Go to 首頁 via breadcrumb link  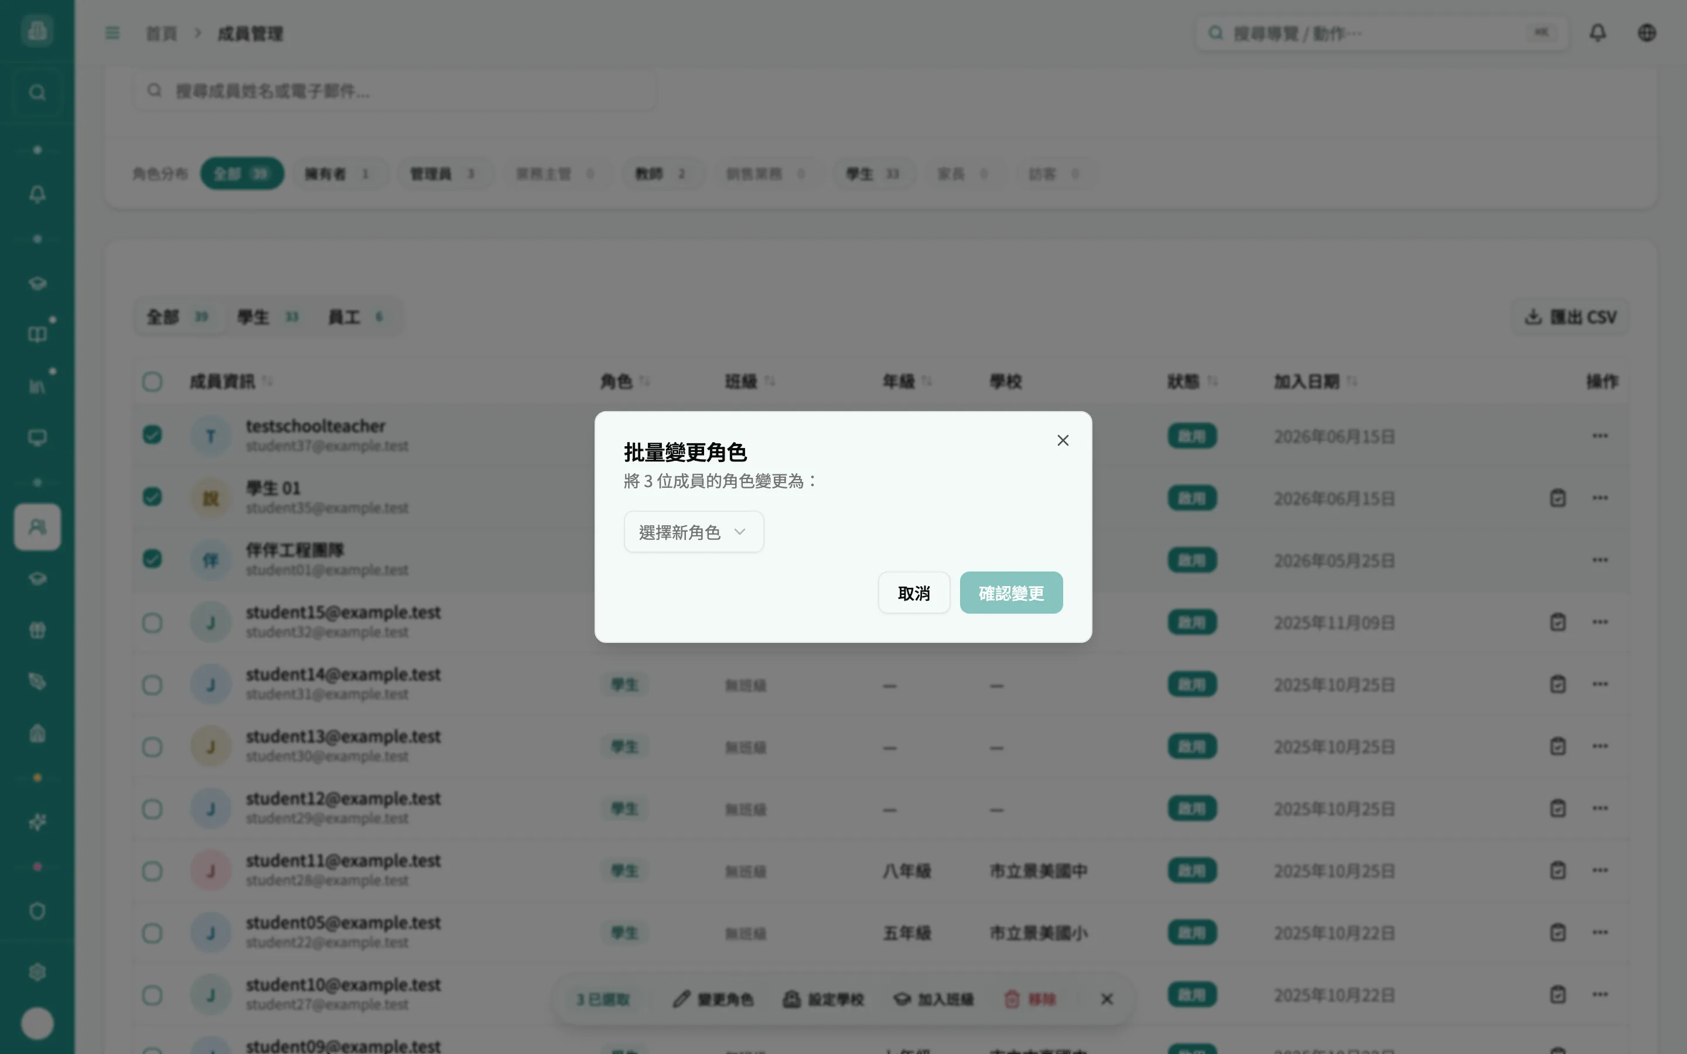(x=161, y=33)
